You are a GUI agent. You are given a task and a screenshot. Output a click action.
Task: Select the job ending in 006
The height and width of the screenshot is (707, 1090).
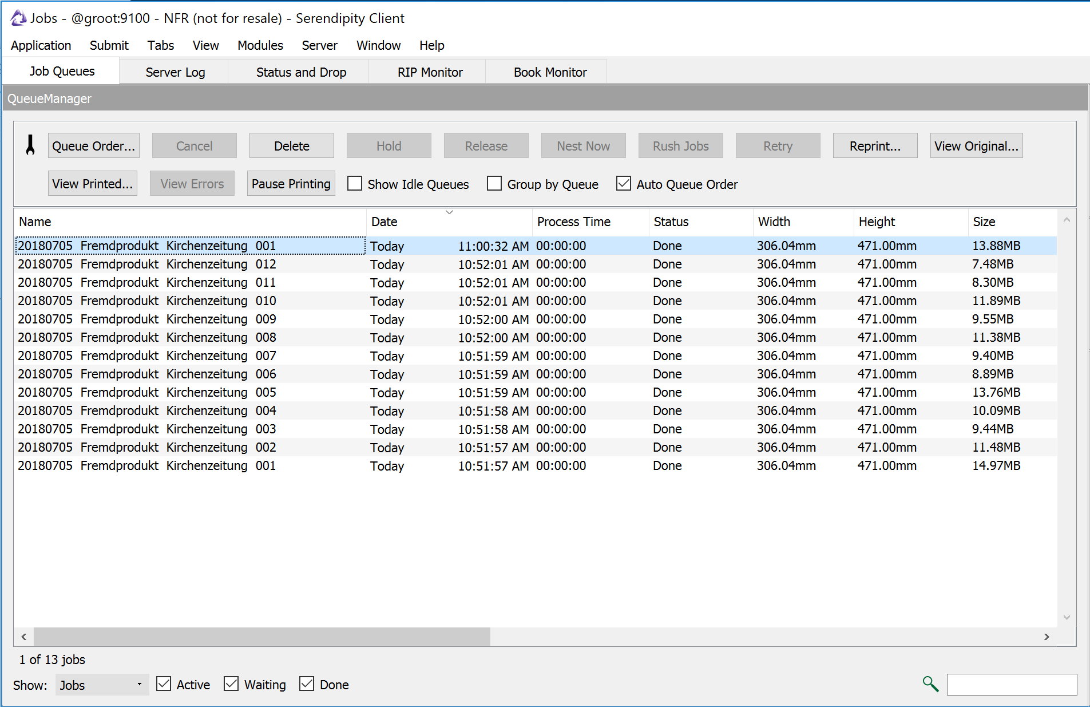pyautogui.click(x=536, y=374)
